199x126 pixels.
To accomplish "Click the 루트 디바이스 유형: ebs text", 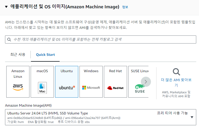I will pyautogui.click(x=74, y=122).
